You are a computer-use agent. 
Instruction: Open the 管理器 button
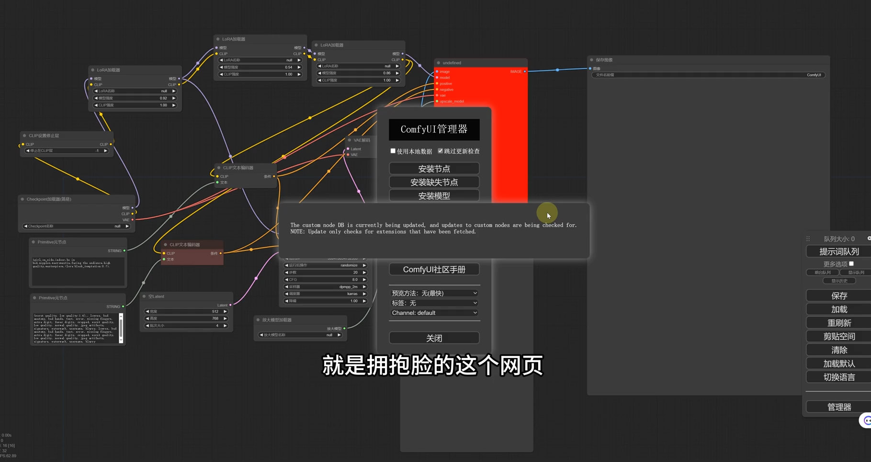click(x=839, y=407)
